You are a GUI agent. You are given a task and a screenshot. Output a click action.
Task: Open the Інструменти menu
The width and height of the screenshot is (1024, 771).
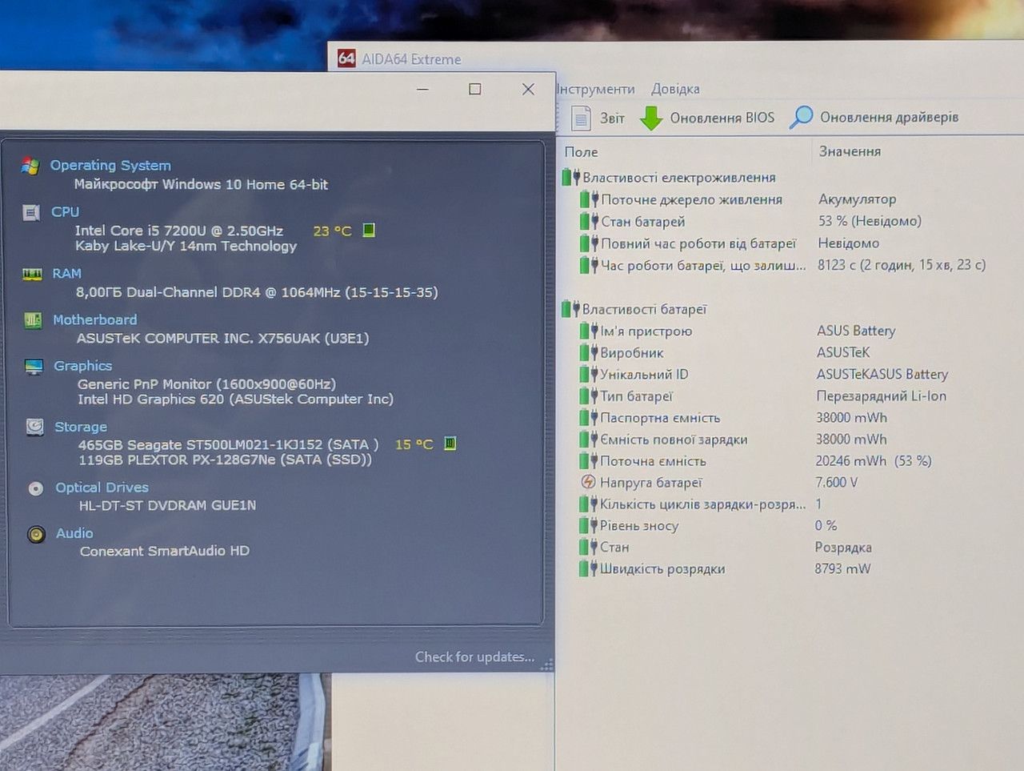tap(595, 89)
